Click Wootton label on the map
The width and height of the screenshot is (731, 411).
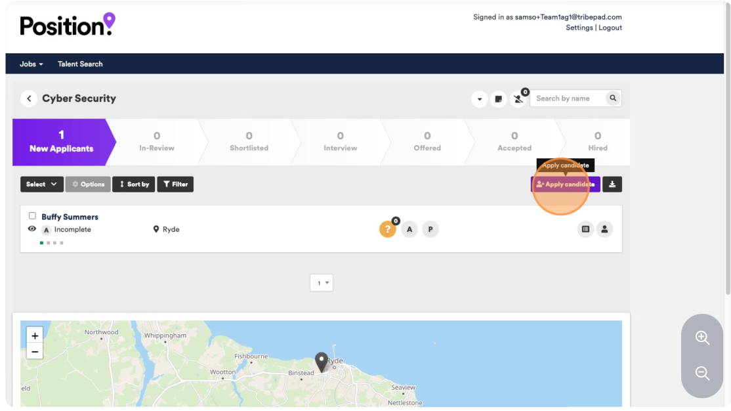pos(223,372)
